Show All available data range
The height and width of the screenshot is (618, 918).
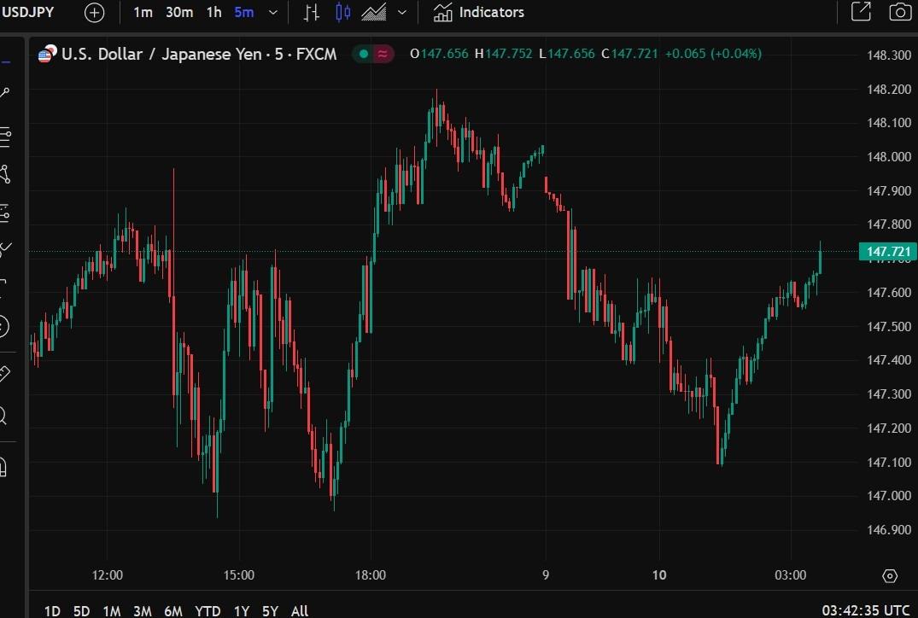coord(299,611)
